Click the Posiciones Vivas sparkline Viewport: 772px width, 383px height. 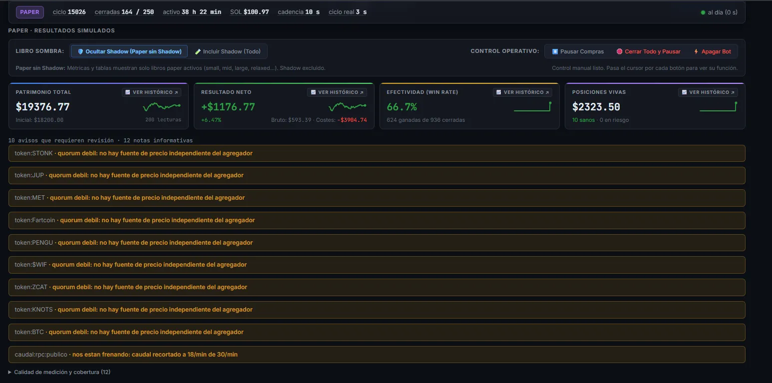pos(718,106)
